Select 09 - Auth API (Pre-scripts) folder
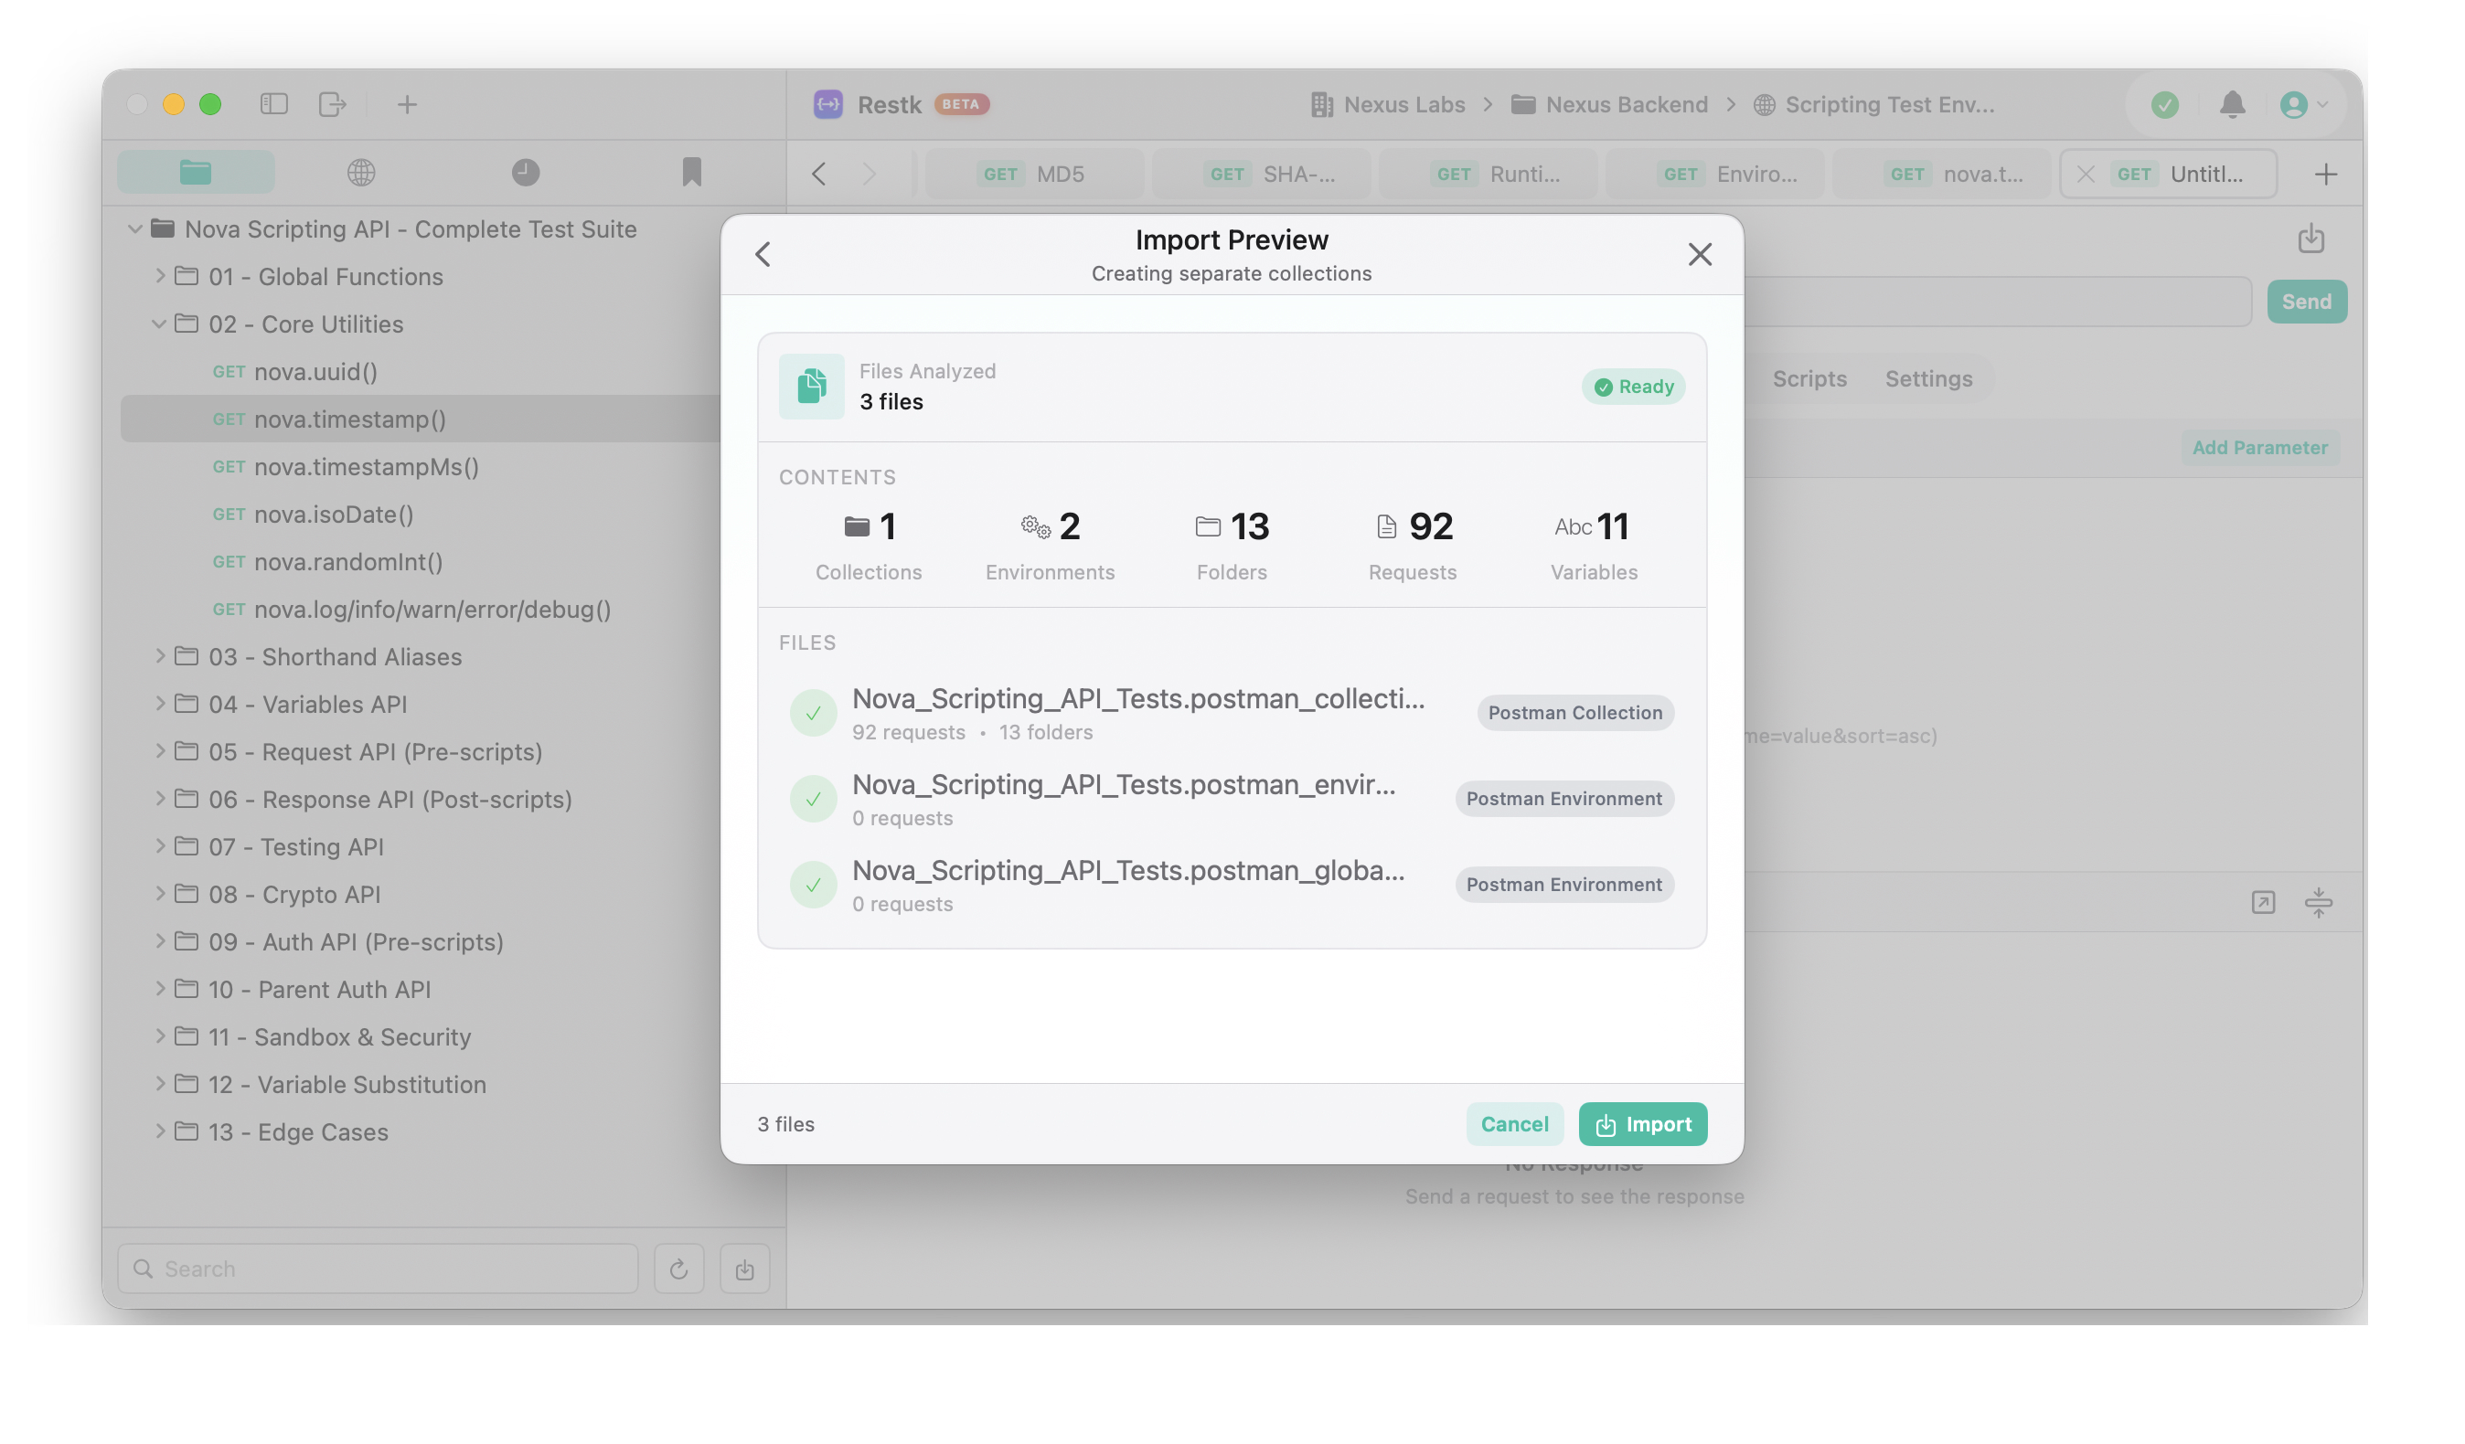The image size is (2465, 1444). (x=356, y=941)
